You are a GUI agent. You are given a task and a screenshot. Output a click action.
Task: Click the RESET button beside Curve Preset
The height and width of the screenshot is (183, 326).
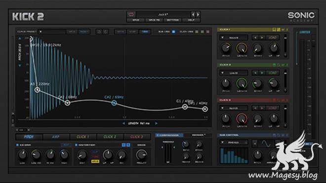[x=84, y=32]
